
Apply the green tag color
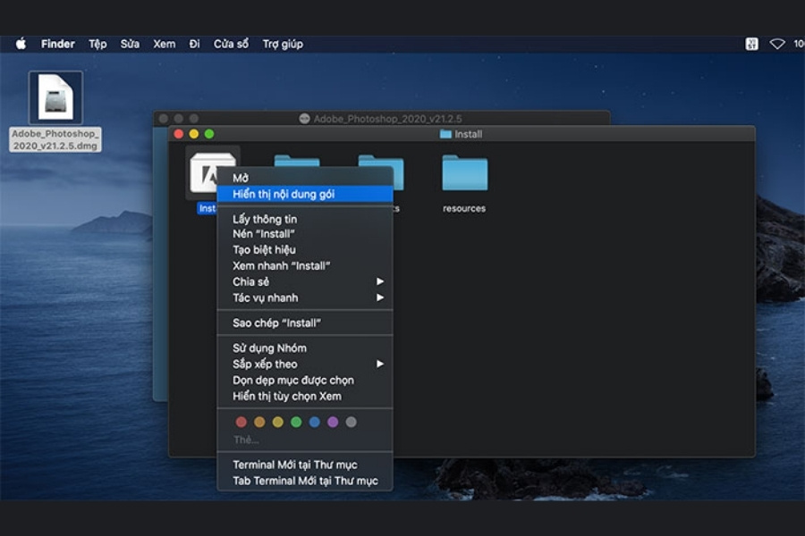[x=296, y=423]
